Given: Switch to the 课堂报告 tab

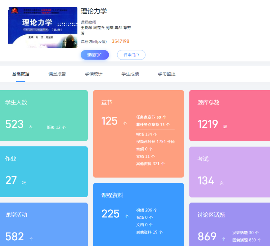Looking at the screenshot, I should [x=57, y=74].
